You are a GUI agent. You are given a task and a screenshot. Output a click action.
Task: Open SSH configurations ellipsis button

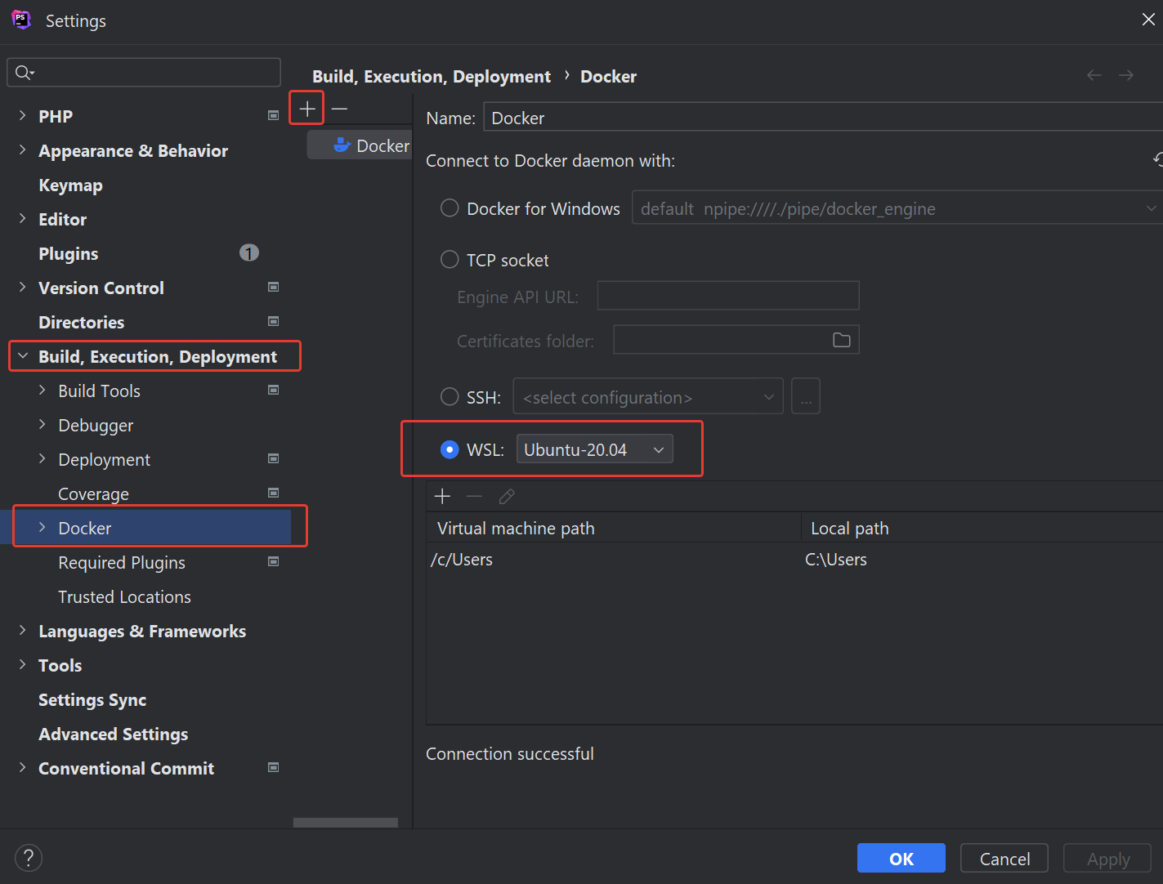click(806, 396)
